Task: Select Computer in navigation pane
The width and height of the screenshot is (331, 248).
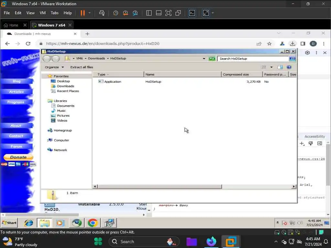Action: click(x=61, y=140)
